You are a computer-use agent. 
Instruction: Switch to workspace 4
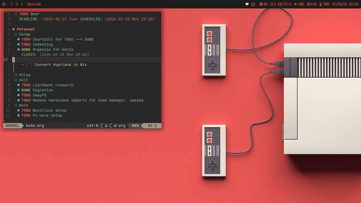tap(22, 4)
